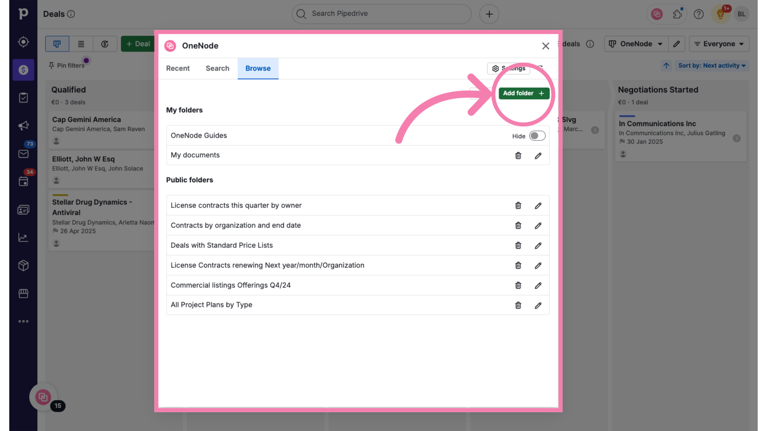Click the Add folder button
Image resolution: width=767 pixels, height=431 pixels.
coord(524,93)
